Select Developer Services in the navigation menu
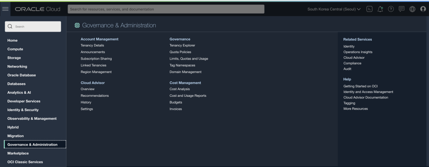This screenshot has height=167, width=429. (x=24, y=101)
